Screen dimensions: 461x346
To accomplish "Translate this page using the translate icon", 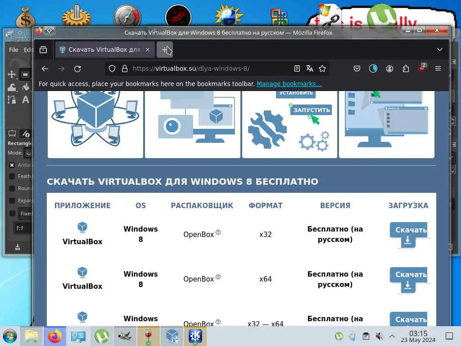I will [310, 69].
